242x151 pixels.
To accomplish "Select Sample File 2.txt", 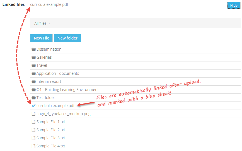I will tap(51, 130).
